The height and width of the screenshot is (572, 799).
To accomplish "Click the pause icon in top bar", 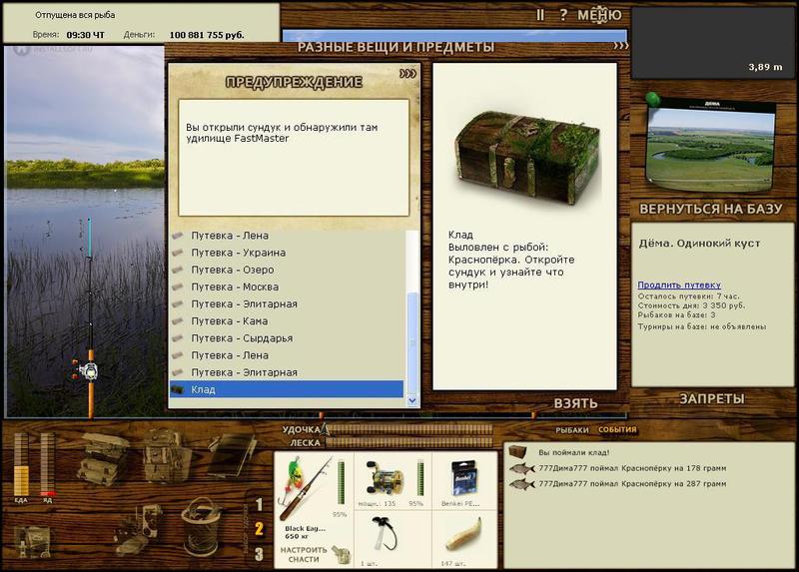I will [x=540, y=15].
